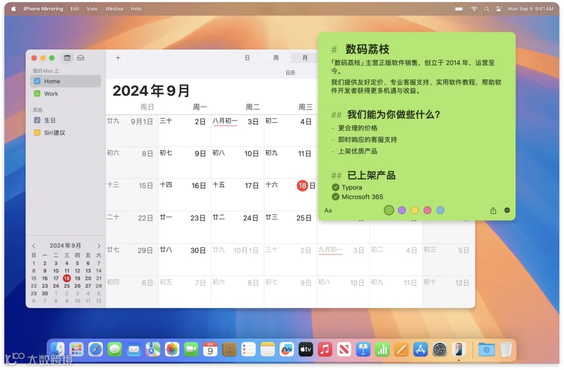
Task: Open the Music app in the Dock
Action: tap(325, 349)
